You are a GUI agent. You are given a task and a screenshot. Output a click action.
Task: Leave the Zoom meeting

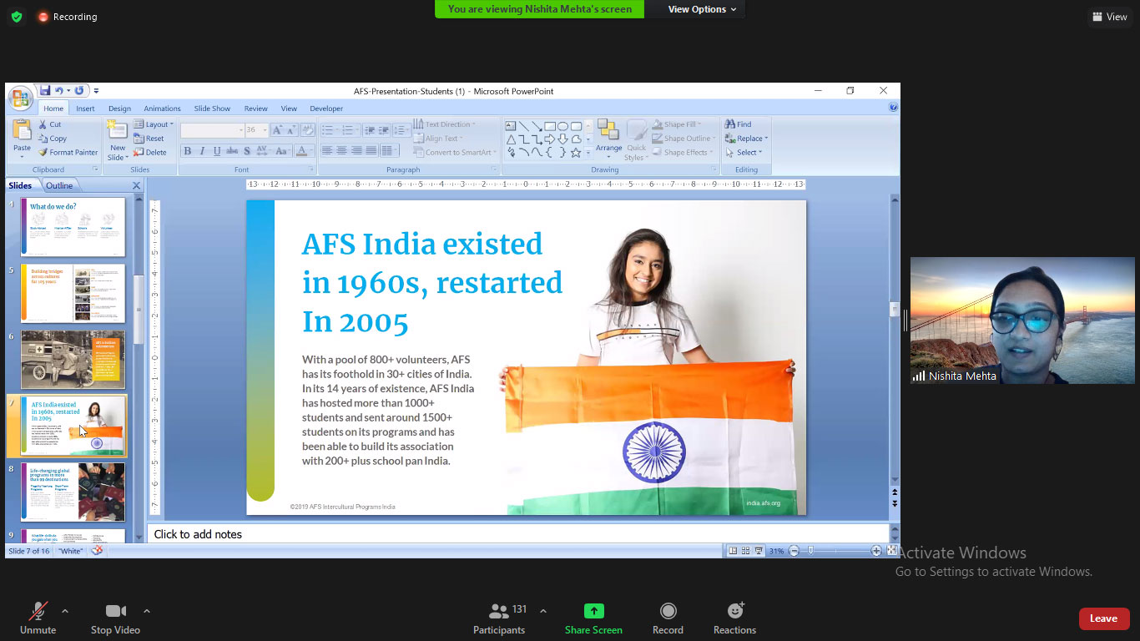1103,618
